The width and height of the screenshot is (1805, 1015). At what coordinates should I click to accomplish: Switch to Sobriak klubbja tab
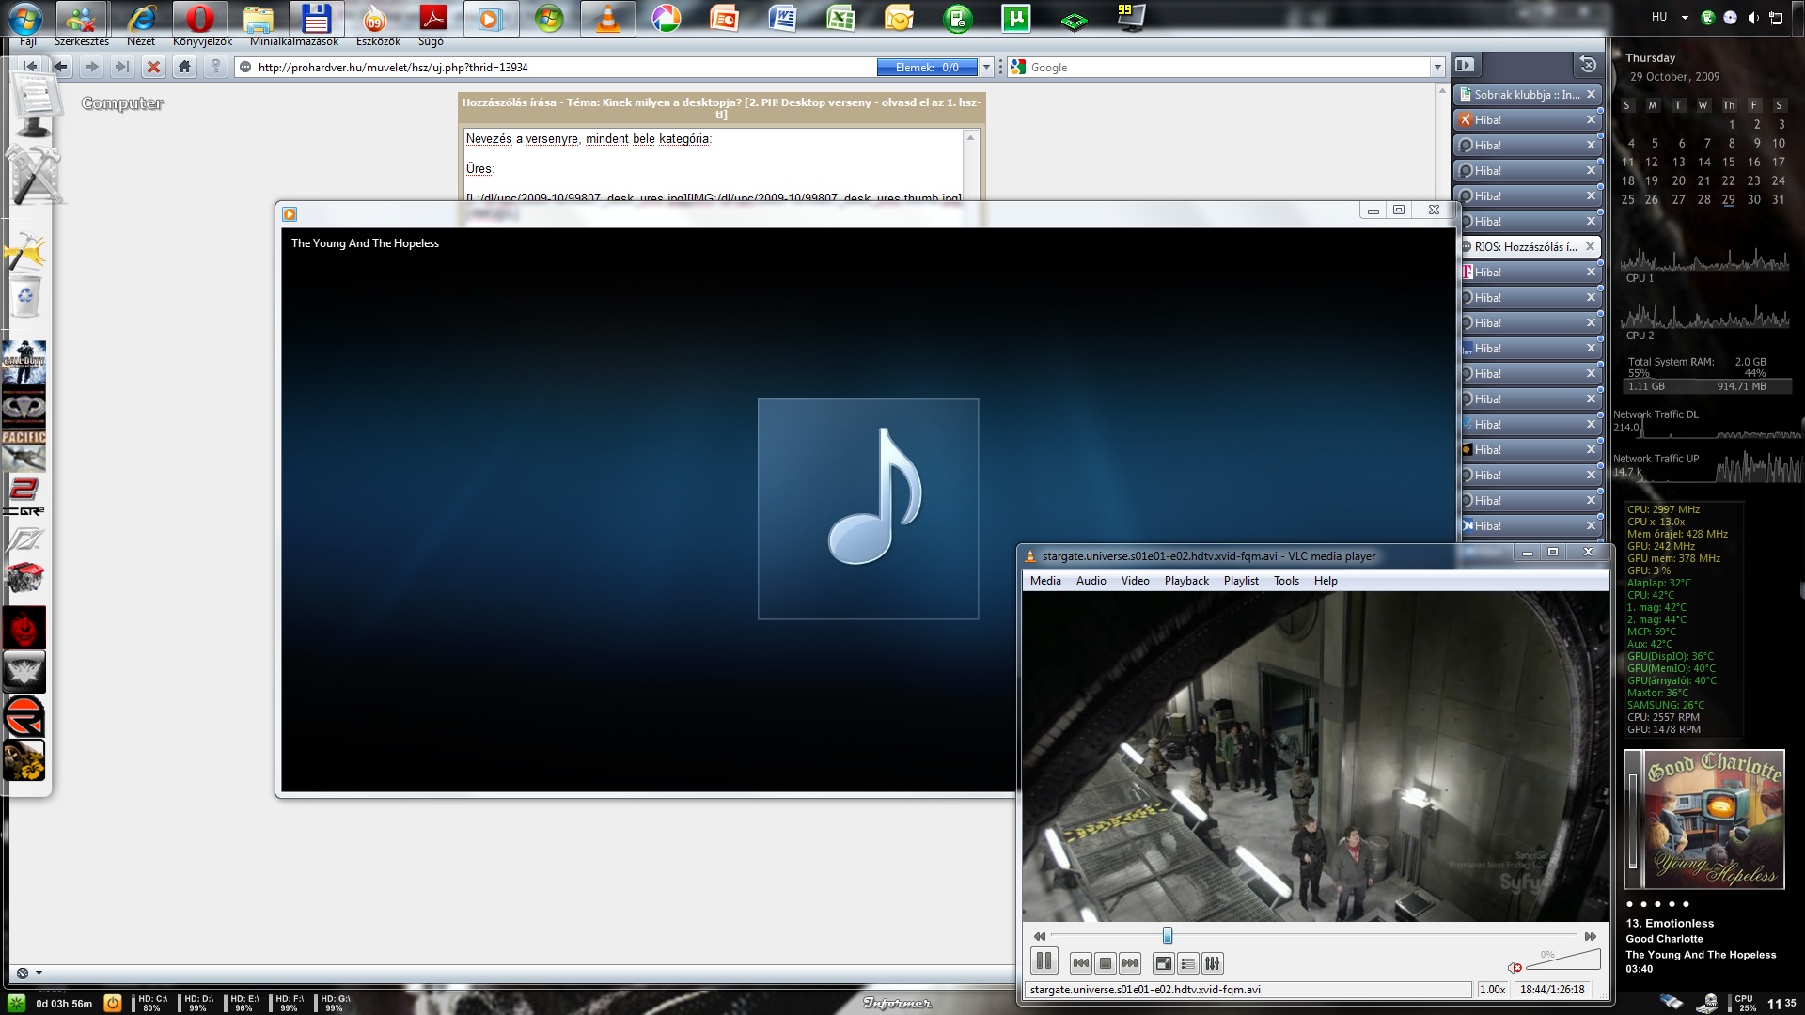(x=1523, y=95)
